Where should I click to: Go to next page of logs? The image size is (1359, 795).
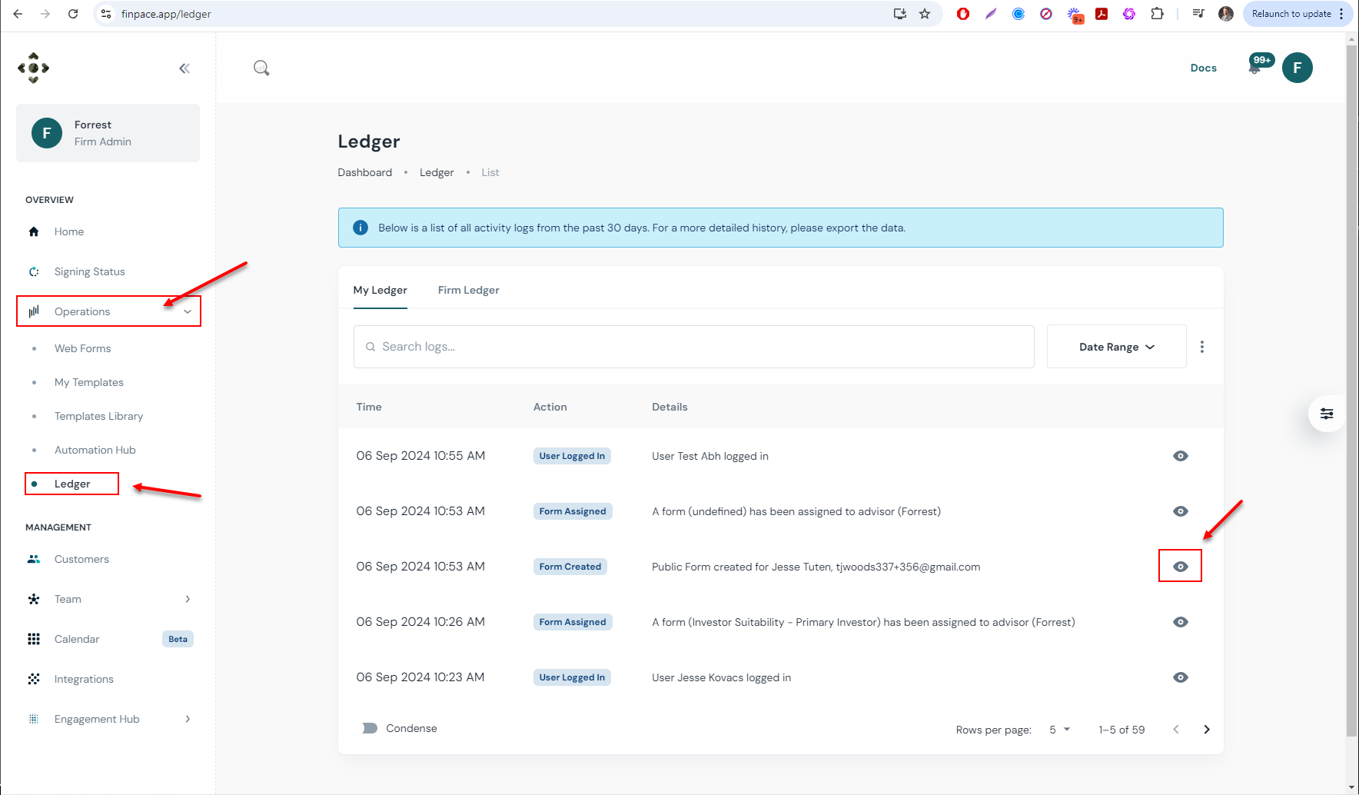pos(1207,730)
